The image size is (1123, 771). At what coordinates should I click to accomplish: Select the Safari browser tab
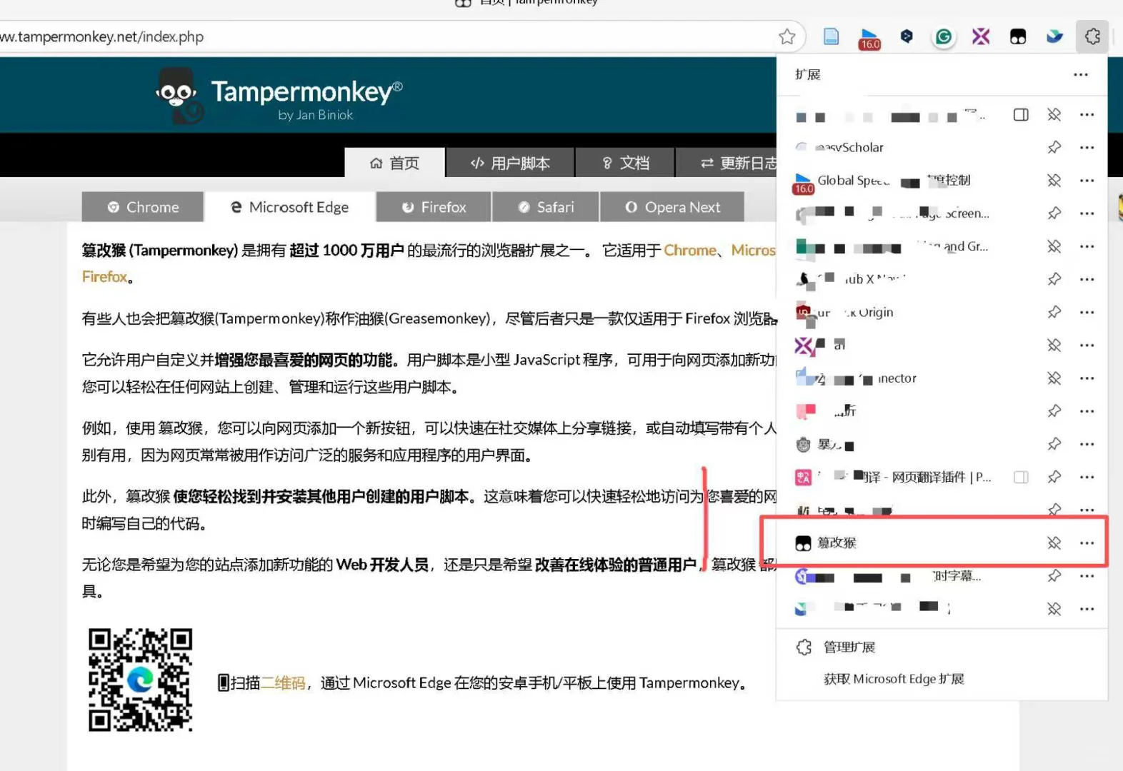546,207
